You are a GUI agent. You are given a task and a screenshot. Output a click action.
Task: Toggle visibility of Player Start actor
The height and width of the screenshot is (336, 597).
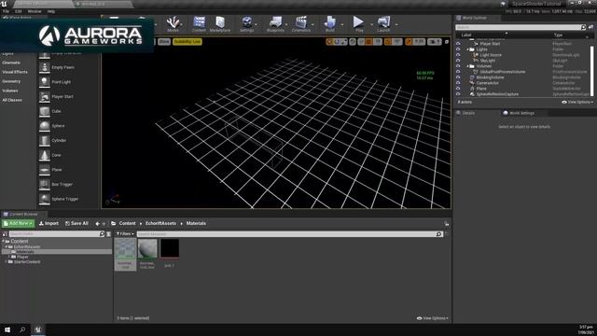pos(458,44)
